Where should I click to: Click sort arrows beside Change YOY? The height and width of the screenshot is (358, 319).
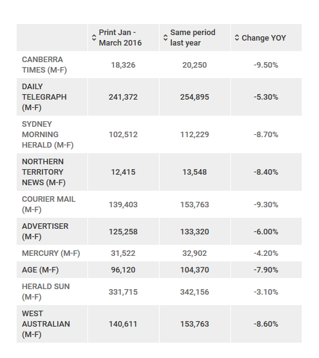[237, 38]
